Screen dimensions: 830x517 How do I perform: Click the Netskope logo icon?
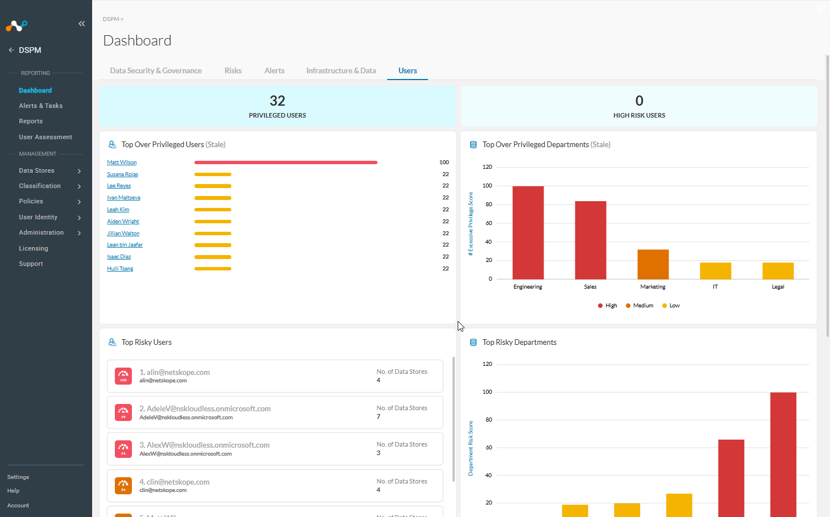click(16, 26)
